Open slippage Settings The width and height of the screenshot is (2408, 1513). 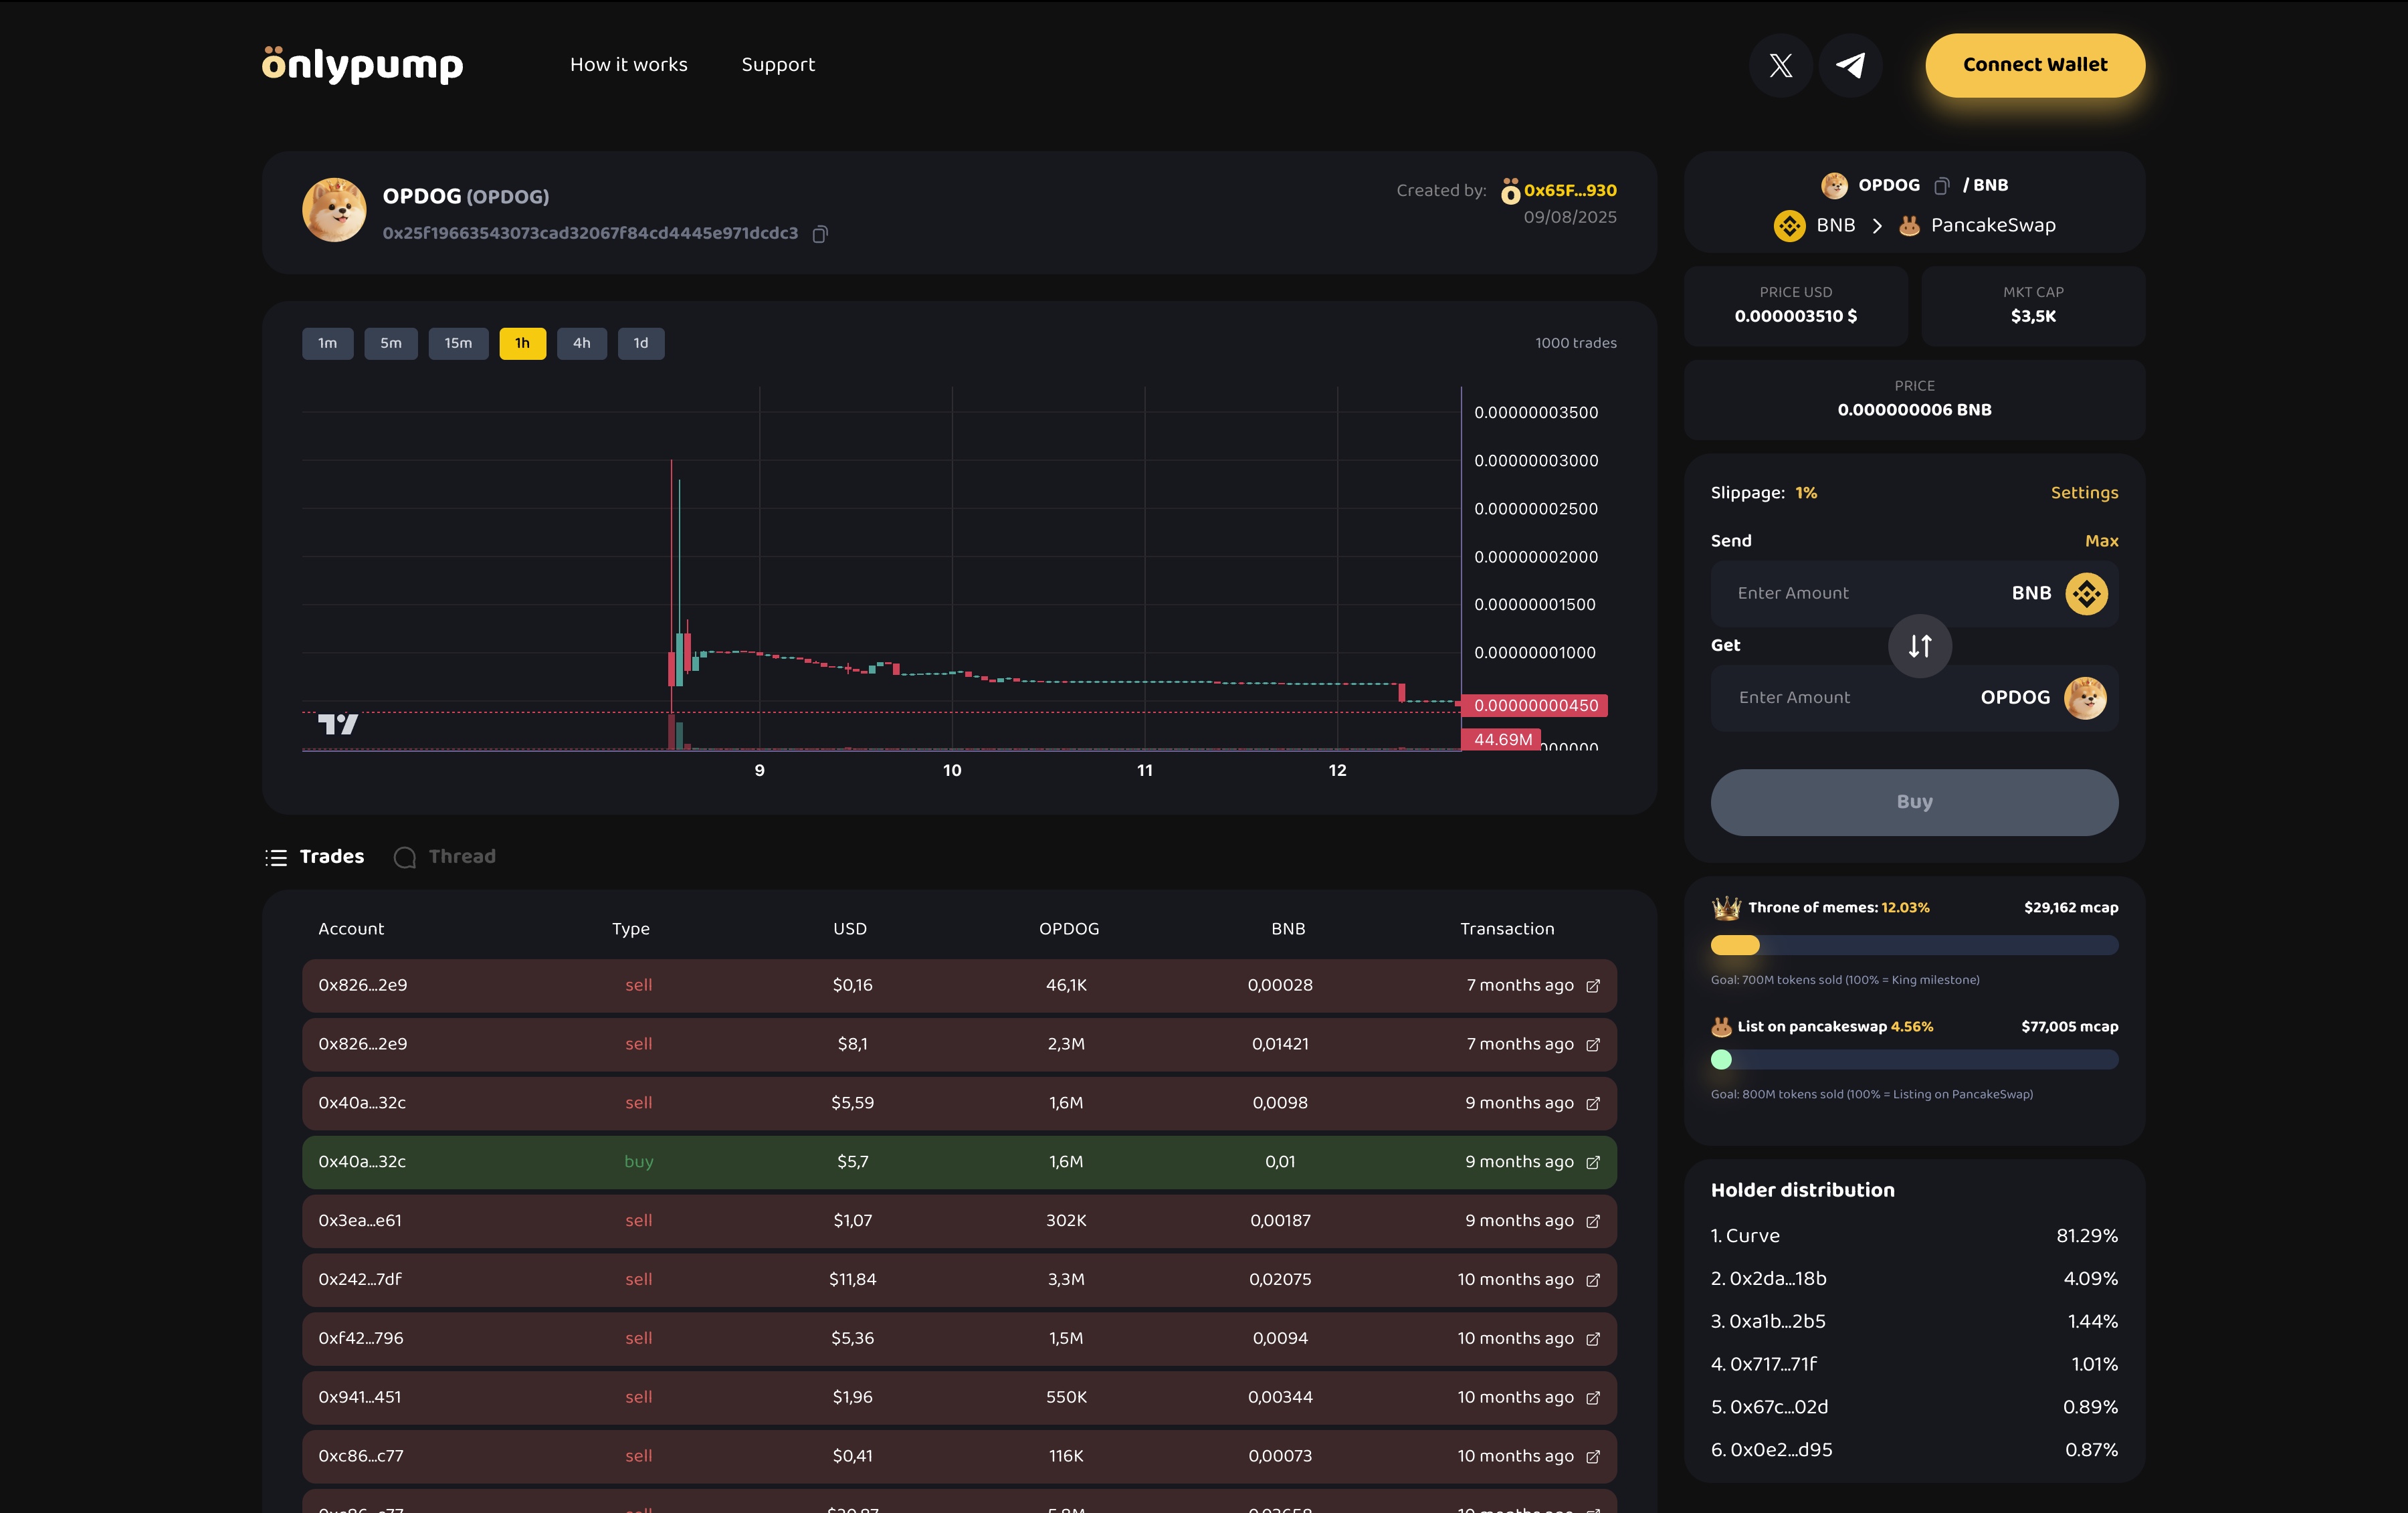2084,493
